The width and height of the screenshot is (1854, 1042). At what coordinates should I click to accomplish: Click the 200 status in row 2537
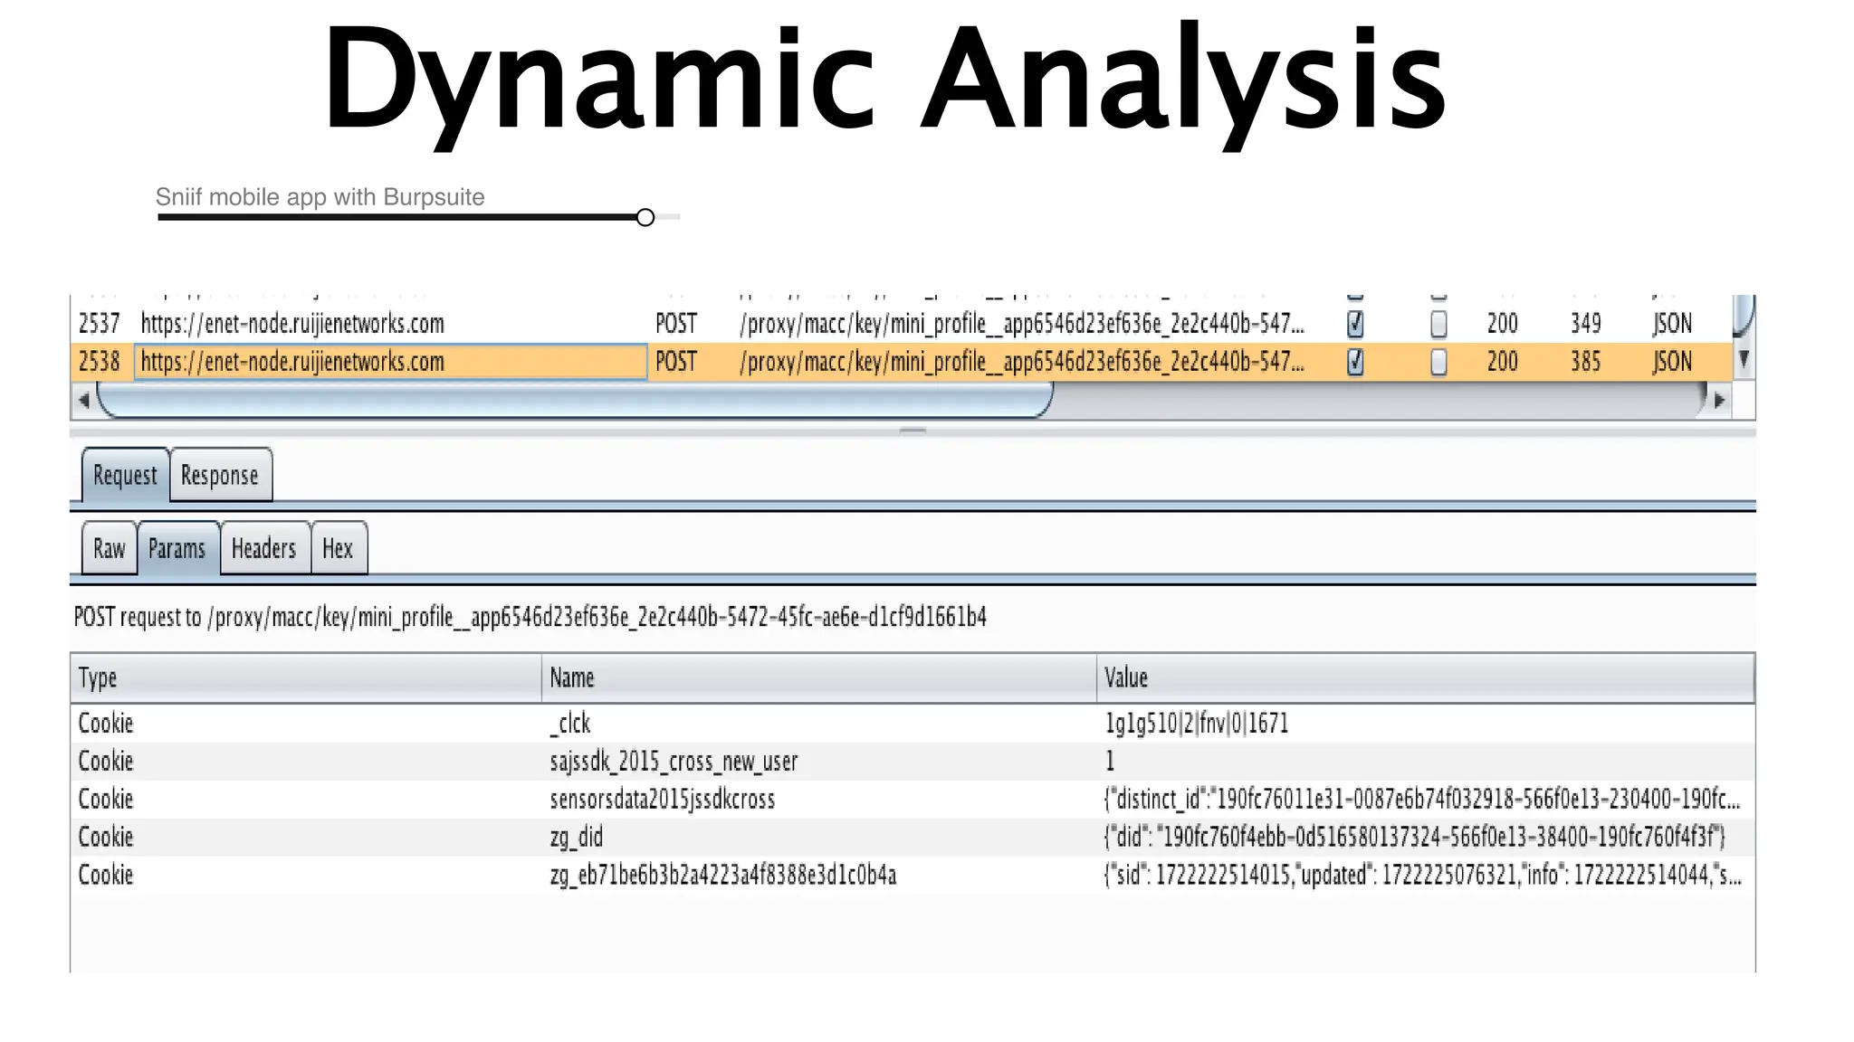(1503, 324)
